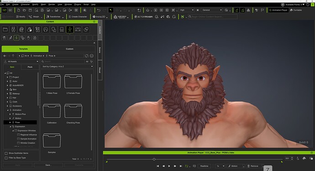315x171 pixels.
Task: Expand the Project tree node
Action: point(7,77)
